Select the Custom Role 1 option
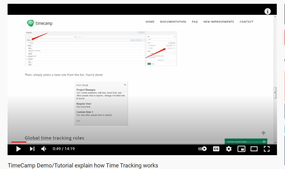Viewport: 285px width, 169px height. [x=85, y=112]
